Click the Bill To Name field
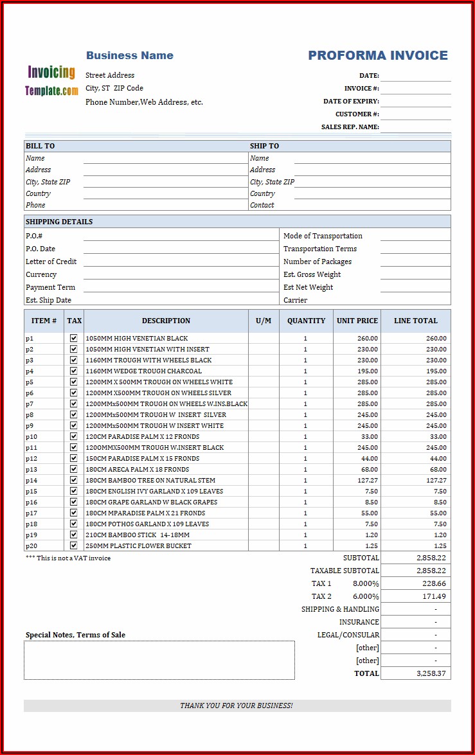 click(164, 158)
